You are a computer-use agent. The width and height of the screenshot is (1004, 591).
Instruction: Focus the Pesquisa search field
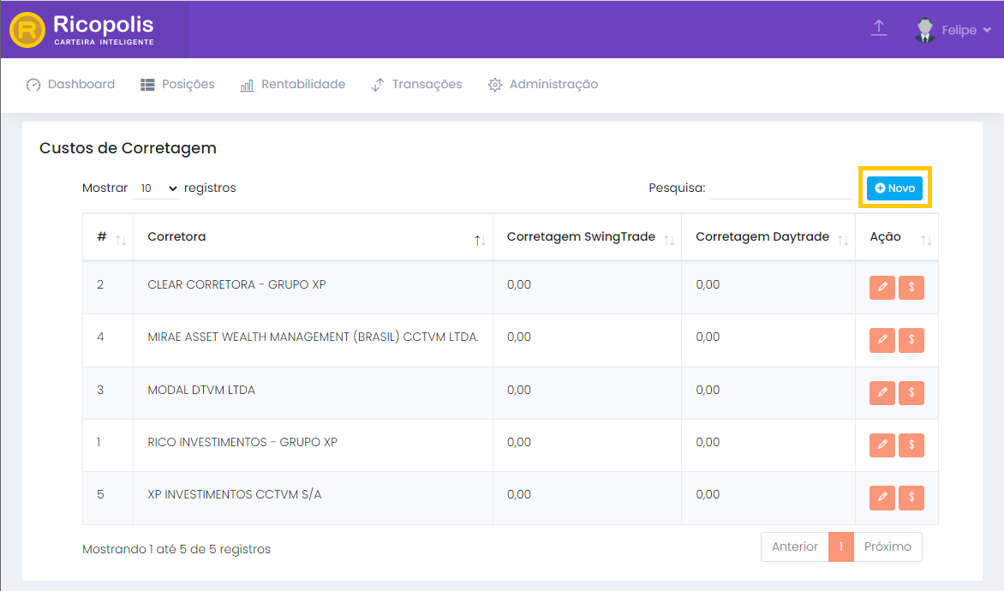781,188
